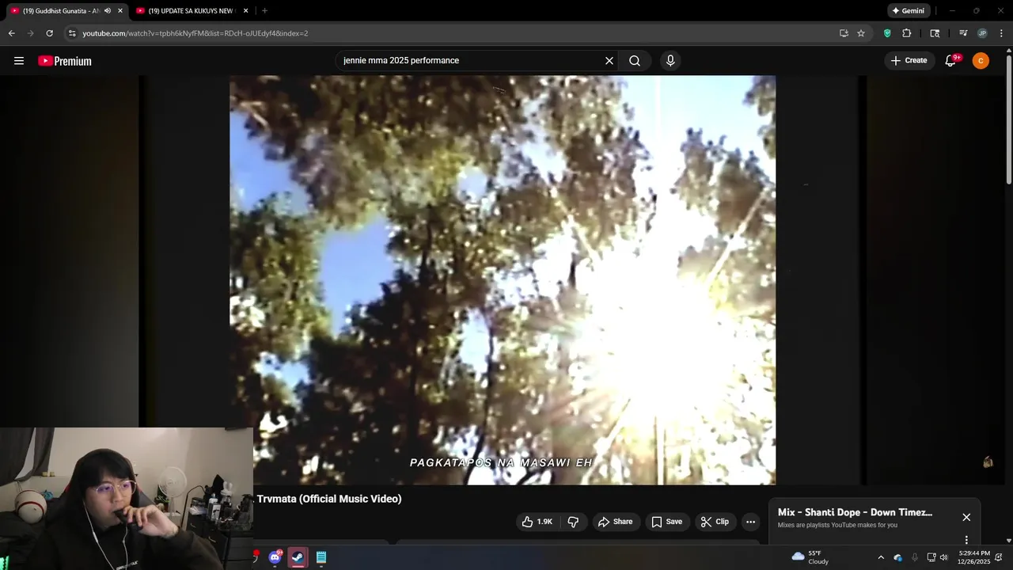Start voice search with microphone
This screenshot has width=1013, height=570.
[670, 61]
